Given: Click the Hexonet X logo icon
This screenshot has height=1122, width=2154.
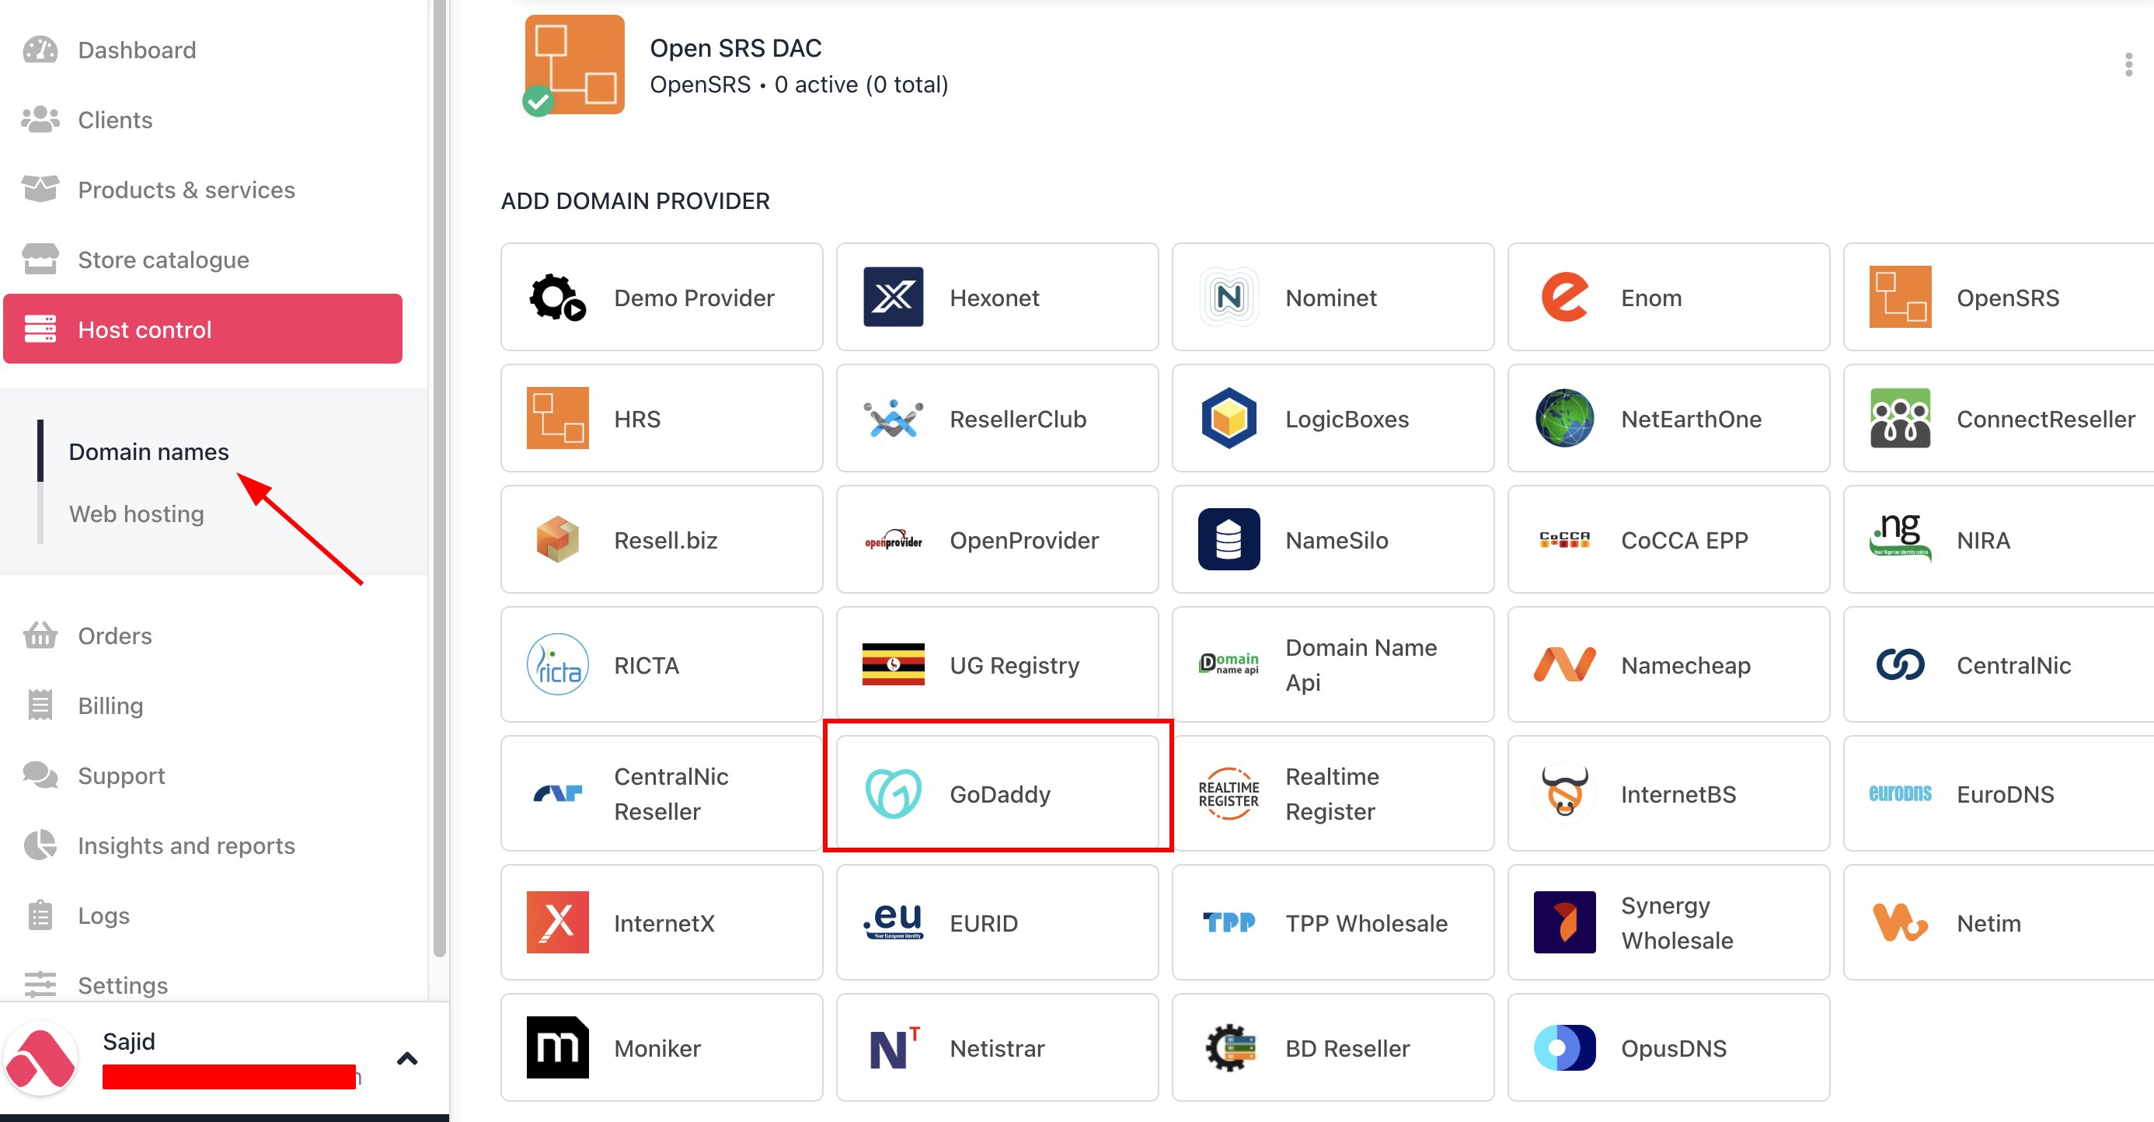Looking at the screenshot, I should point(893,298).
